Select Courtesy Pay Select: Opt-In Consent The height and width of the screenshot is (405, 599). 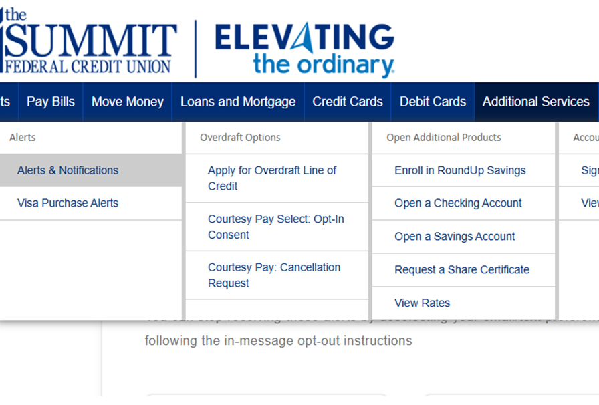click(x=275, y=227)
